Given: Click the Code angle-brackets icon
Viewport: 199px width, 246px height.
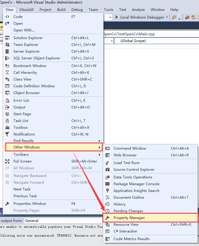Looking at the screenshot, I should point(7,17).
